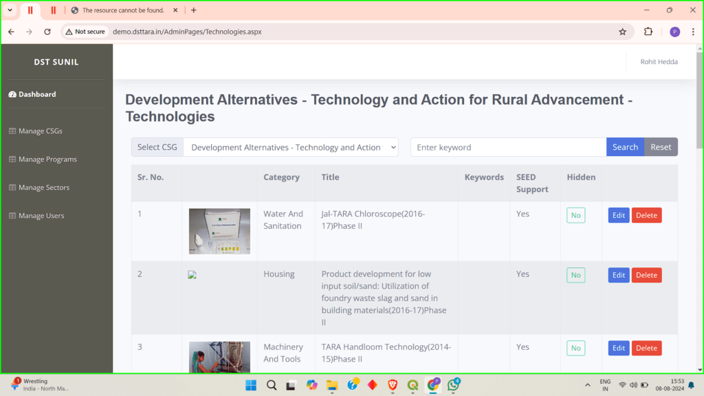
Task: Open the Windows Start menu
Action: click(x=251, y=385)
